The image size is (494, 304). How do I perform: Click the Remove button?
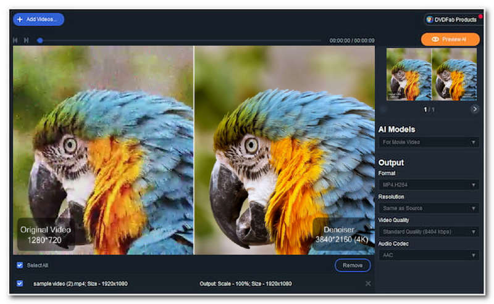coord(353,265)
